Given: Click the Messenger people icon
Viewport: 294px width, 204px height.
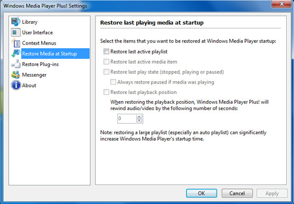Looking at the screenshot, I should pos(16,75).
